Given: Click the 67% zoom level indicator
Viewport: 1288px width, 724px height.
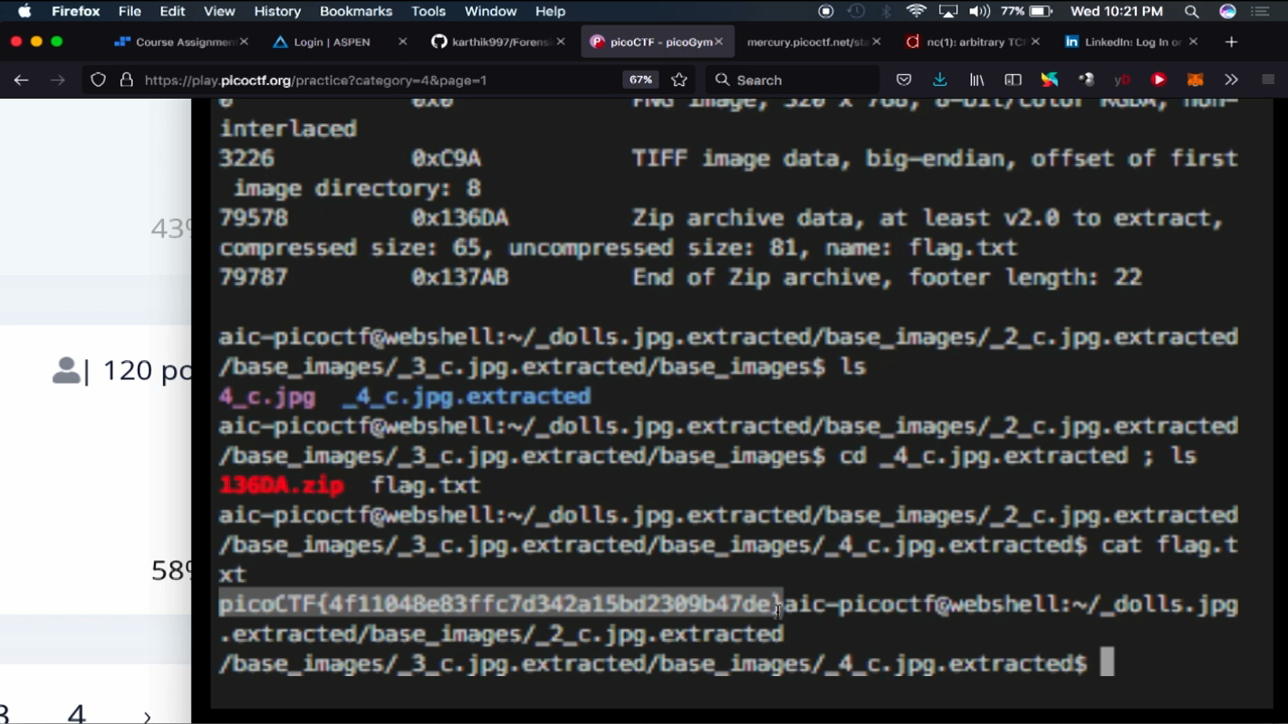Looking at the screenshot, I should [x=640, y=80].
